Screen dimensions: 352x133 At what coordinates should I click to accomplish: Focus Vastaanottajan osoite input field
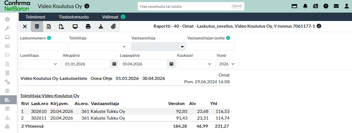[211, 46]
